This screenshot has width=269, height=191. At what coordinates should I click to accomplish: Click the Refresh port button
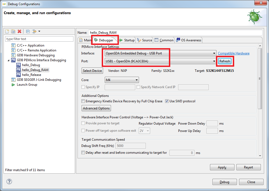[225, 61]
